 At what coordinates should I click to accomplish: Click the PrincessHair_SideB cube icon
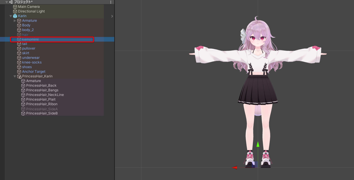point(23,113)
